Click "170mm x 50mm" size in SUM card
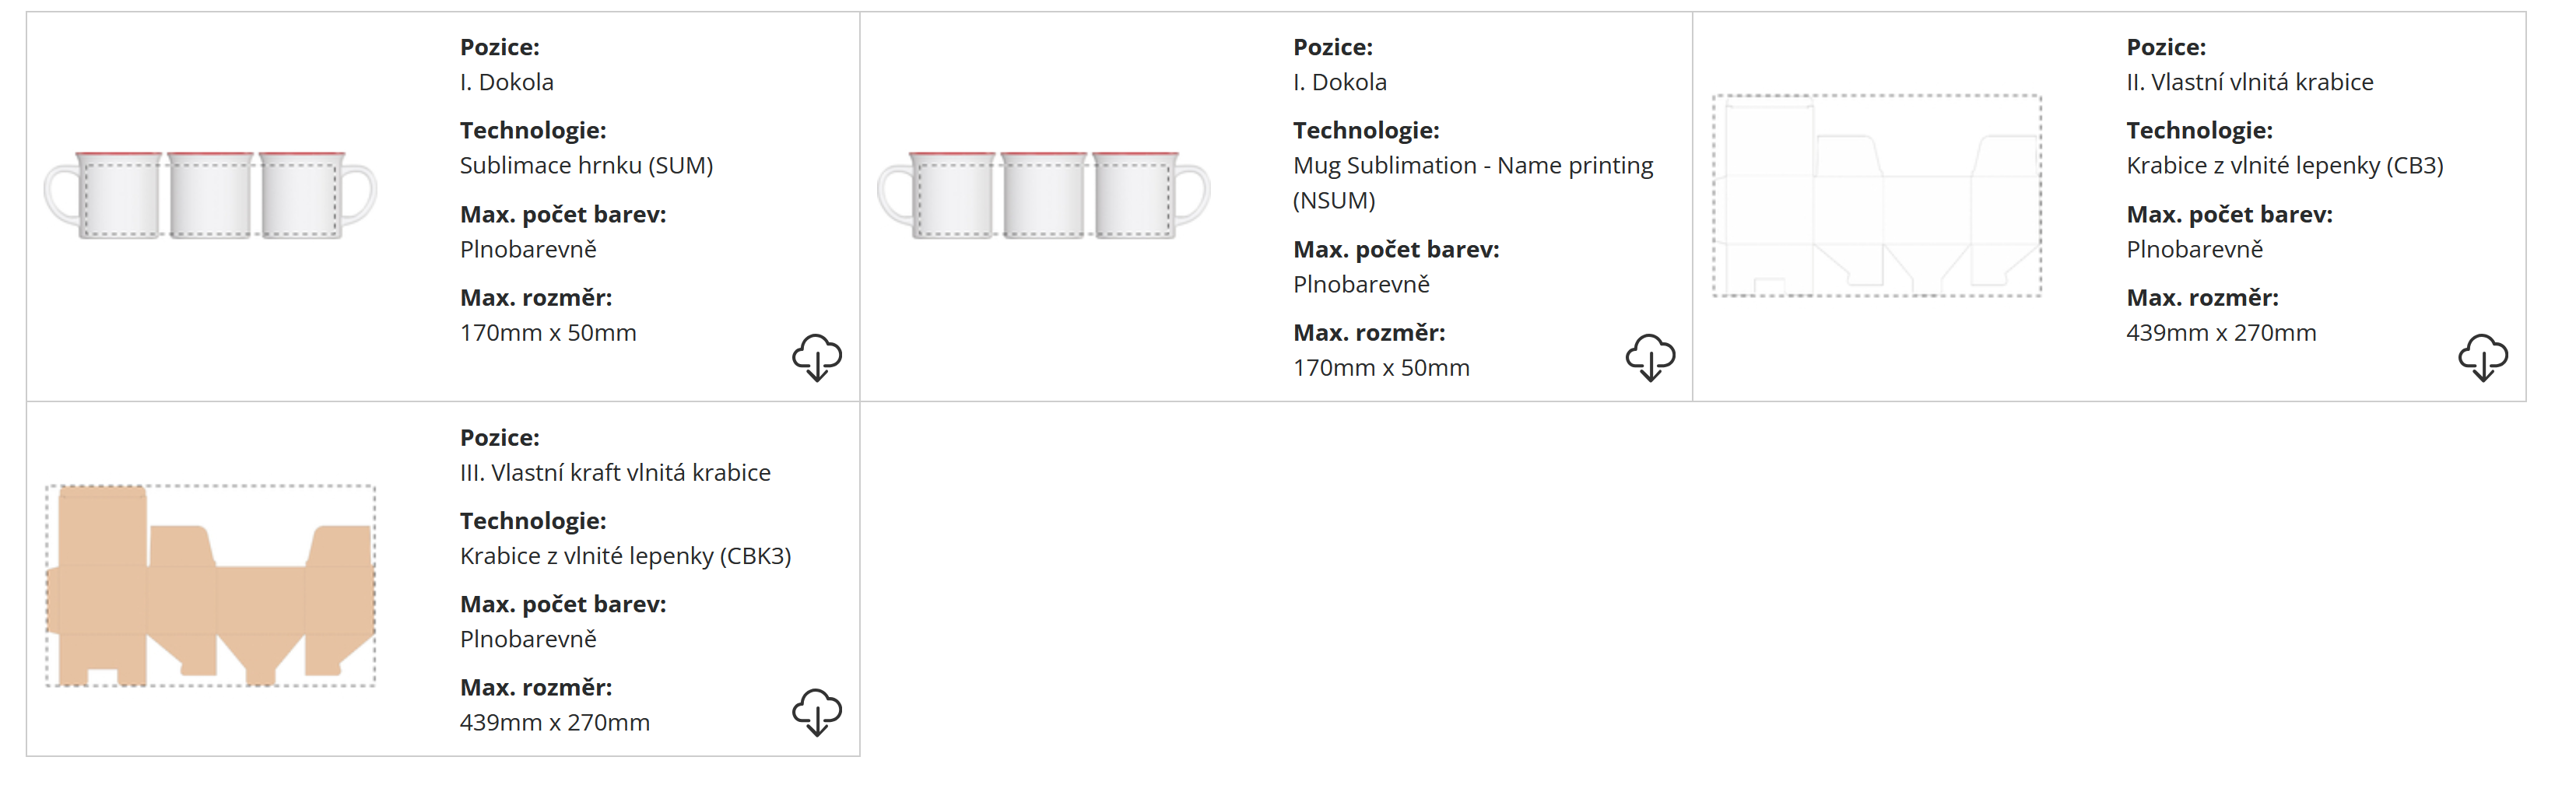 click(x=548, y=333)
